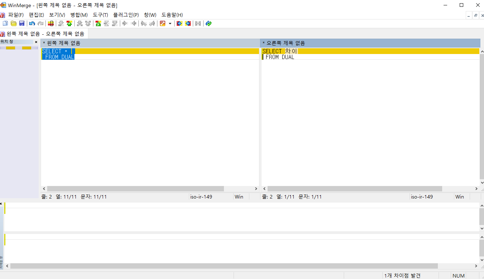Image resolution: width=484 pixels, height=279 pixels.
Task: Click the Auto Merge toolbar icon
Action: pyautogui.click(x=198, y=23)
